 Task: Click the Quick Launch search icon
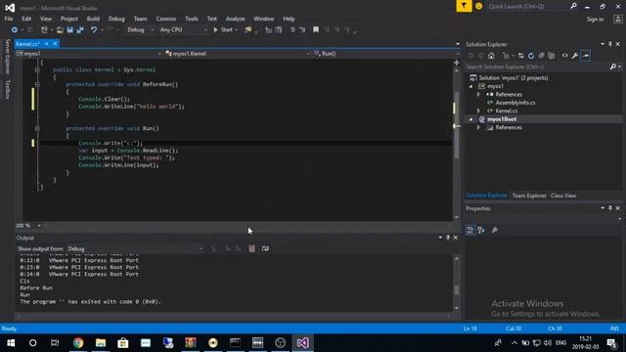573,6
